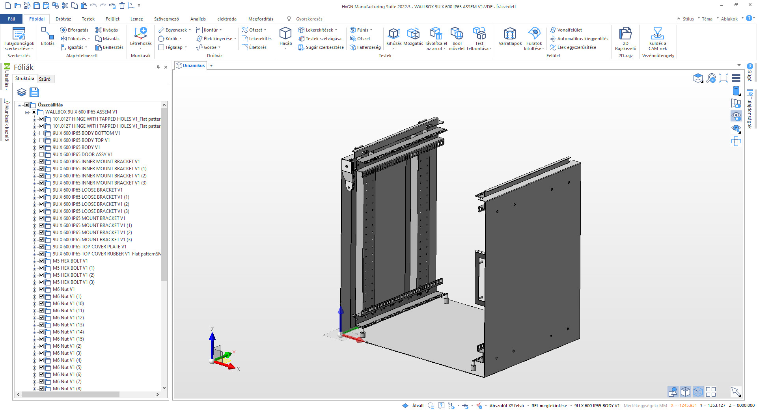Click the Automatikus kiegyenlítés button

582,39
